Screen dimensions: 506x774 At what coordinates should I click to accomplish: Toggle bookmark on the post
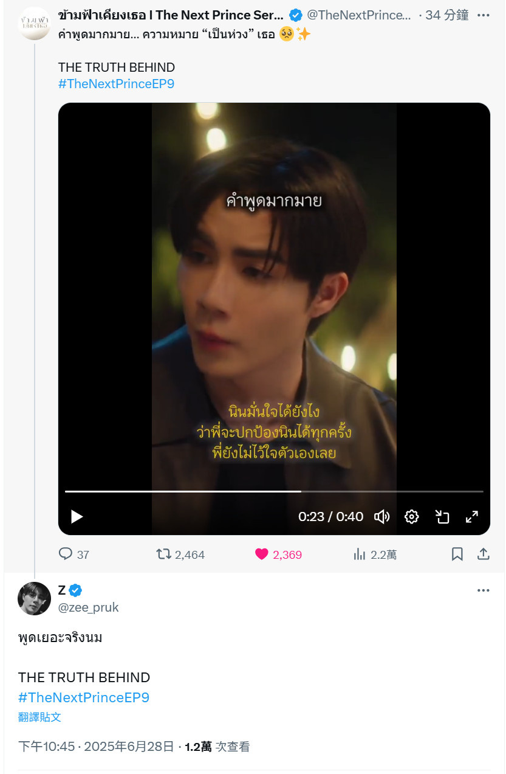457,554
